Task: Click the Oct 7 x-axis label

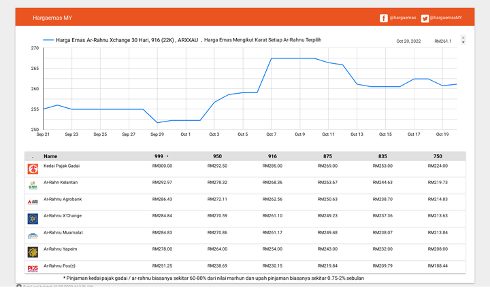Action: pos(272,134)
